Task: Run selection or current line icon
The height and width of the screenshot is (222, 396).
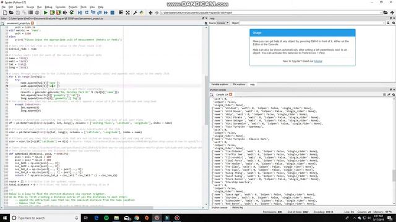Action: pos(65,12)
